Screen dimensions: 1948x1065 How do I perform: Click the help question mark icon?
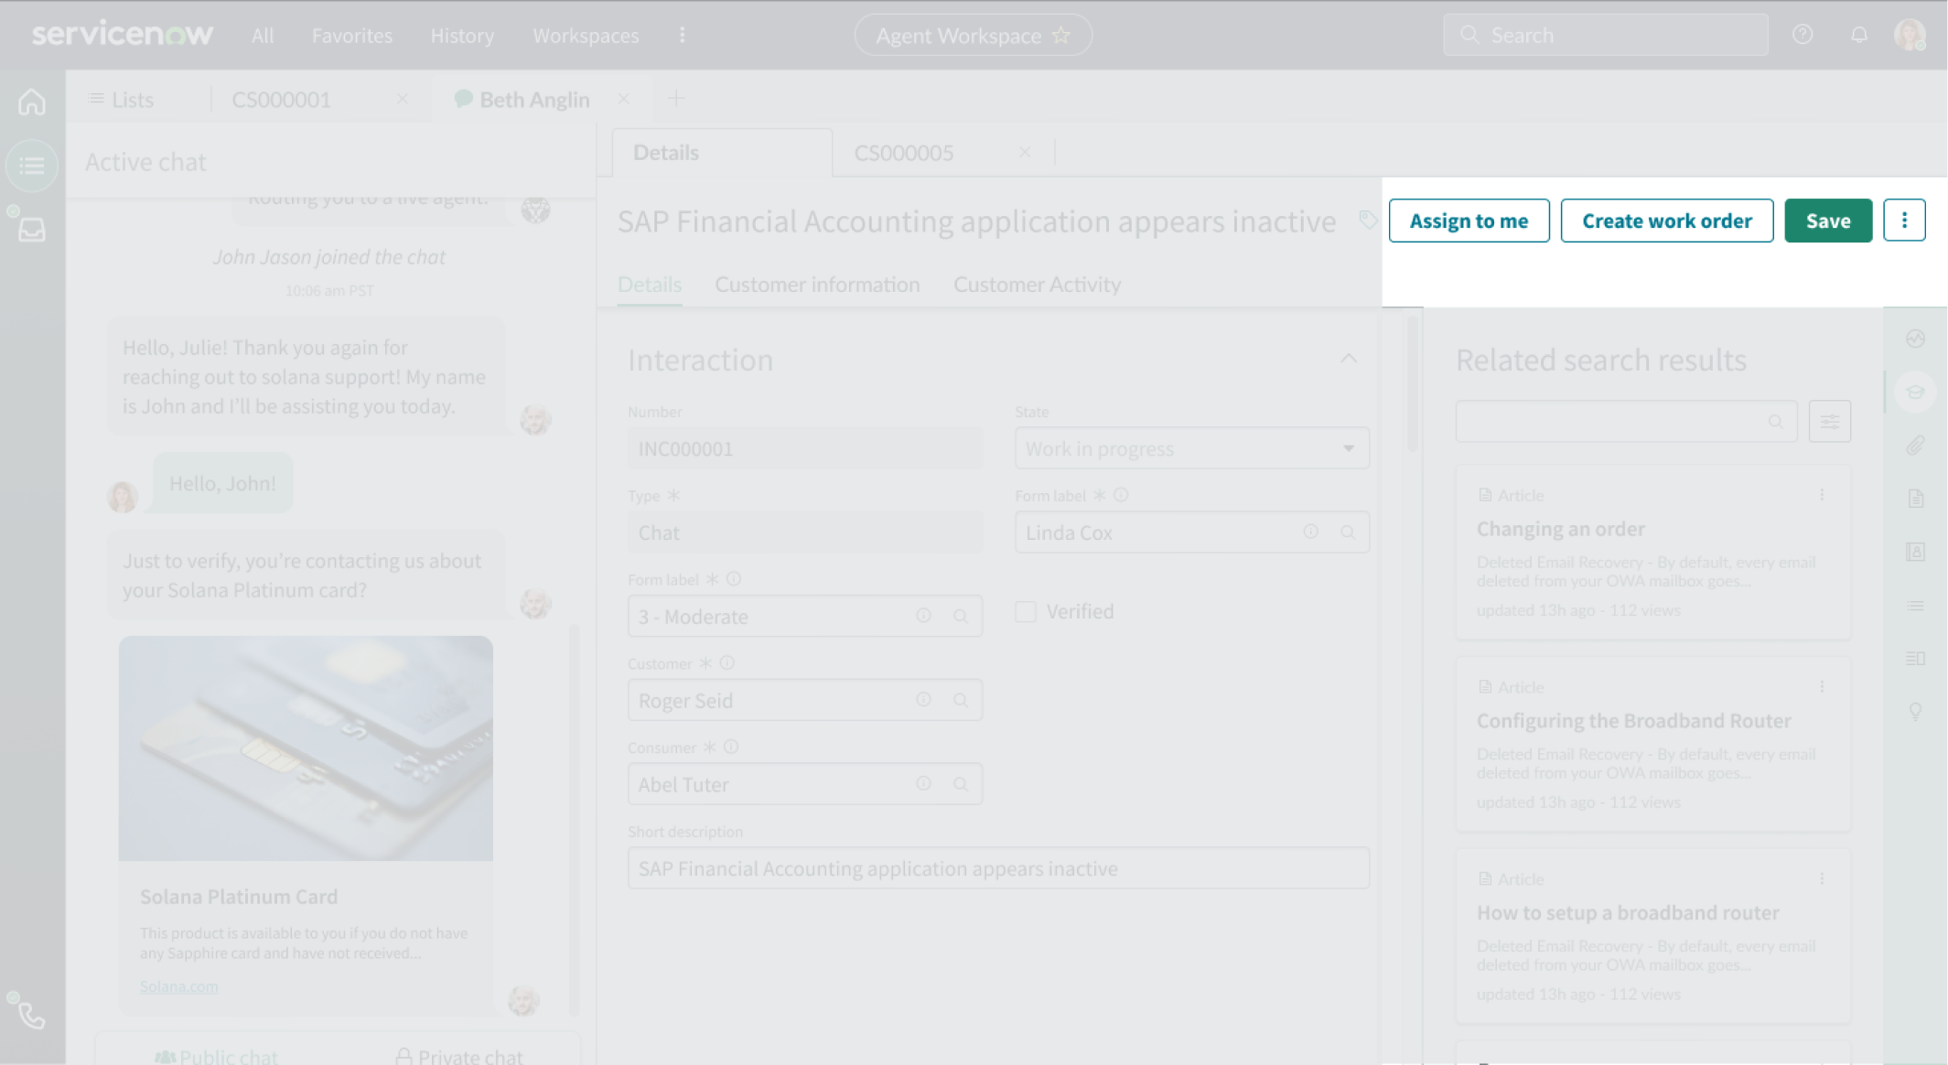tap(1802, 35)
